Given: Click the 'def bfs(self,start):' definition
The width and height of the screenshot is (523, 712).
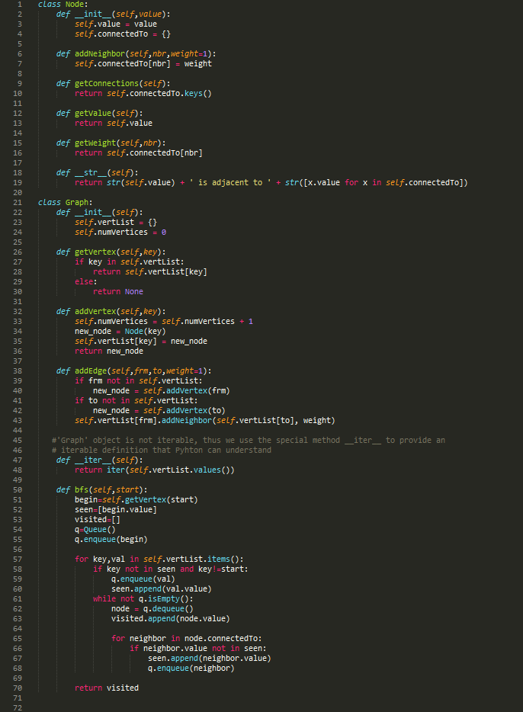Looking at the screenshot, I should 102,490.
